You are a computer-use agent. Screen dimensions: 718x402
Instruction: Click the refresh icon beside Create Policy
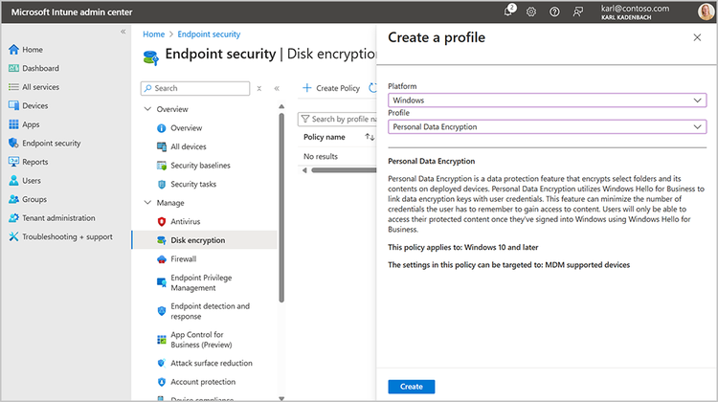[x=373, y=88]
